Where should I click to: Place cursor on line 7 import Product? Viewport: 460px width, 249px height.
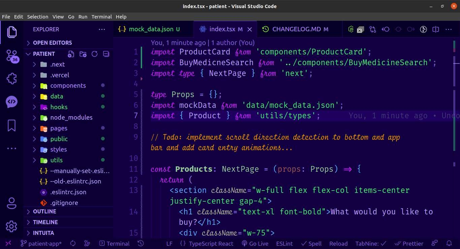(x=235, y=116)
